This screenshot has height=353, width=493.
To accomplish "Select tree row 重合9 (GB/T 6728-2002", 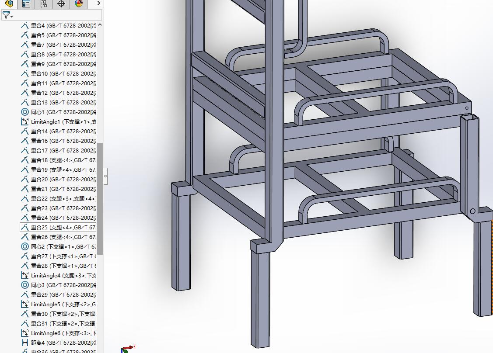I will pos(59,64).
